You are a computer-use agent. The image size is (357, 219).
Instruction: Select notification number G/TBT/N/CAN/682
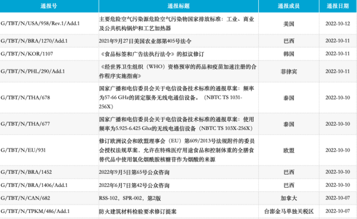click(x=25, y=198)
